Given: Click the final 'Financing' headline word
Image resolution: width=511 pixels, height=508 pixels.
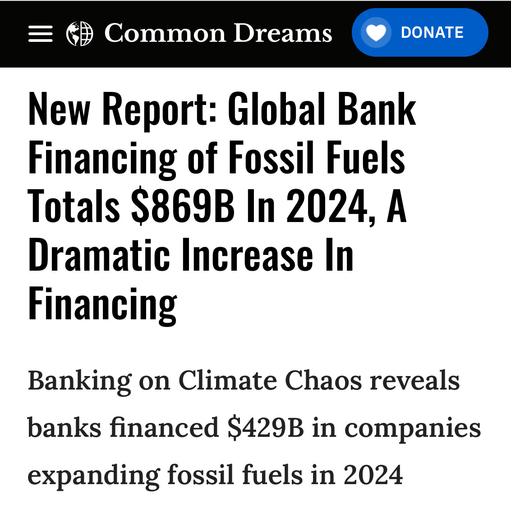Looking at the screenshot, I should click(103, 305).
